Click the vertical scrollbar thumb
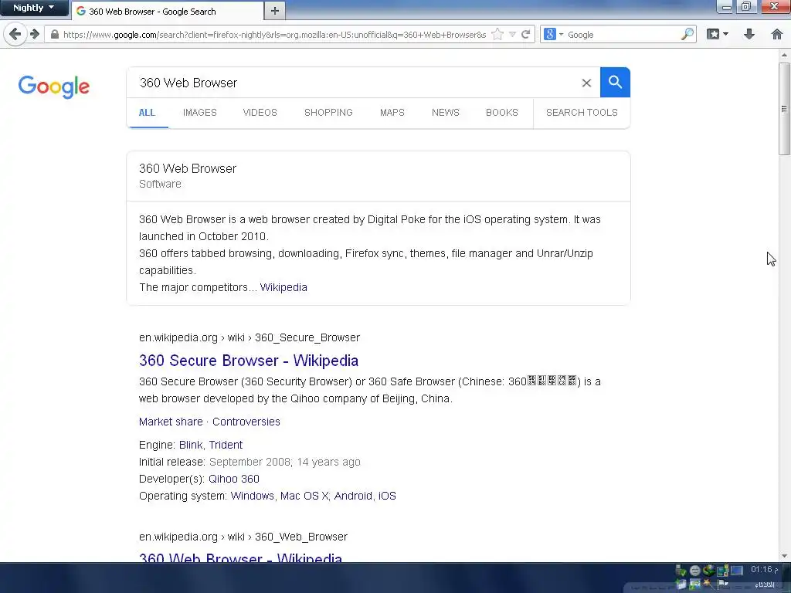This screenshot has height=593, width=791. pyautogui.click(x=784, y=108)
